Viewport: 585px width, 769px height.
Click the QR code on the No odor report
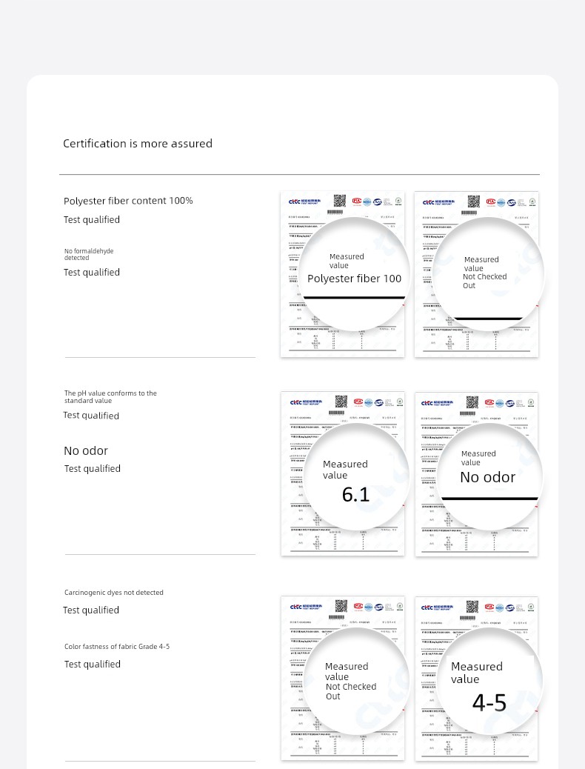(472, 402)
